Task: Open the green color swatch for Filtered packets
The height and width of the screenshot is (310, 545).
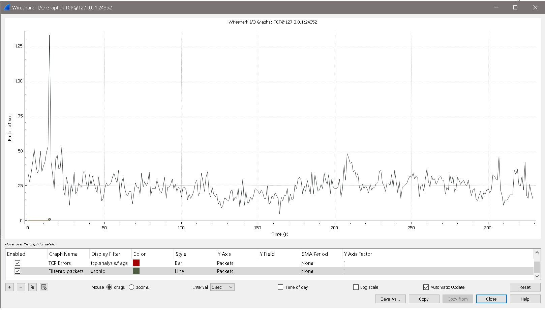Action: pos(136,271)
